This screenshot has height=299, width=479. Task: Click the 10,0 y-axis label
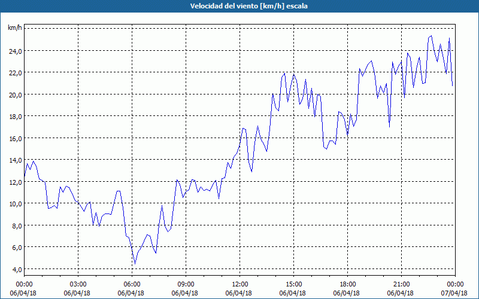pyautogui.click(x=16, y=204)
